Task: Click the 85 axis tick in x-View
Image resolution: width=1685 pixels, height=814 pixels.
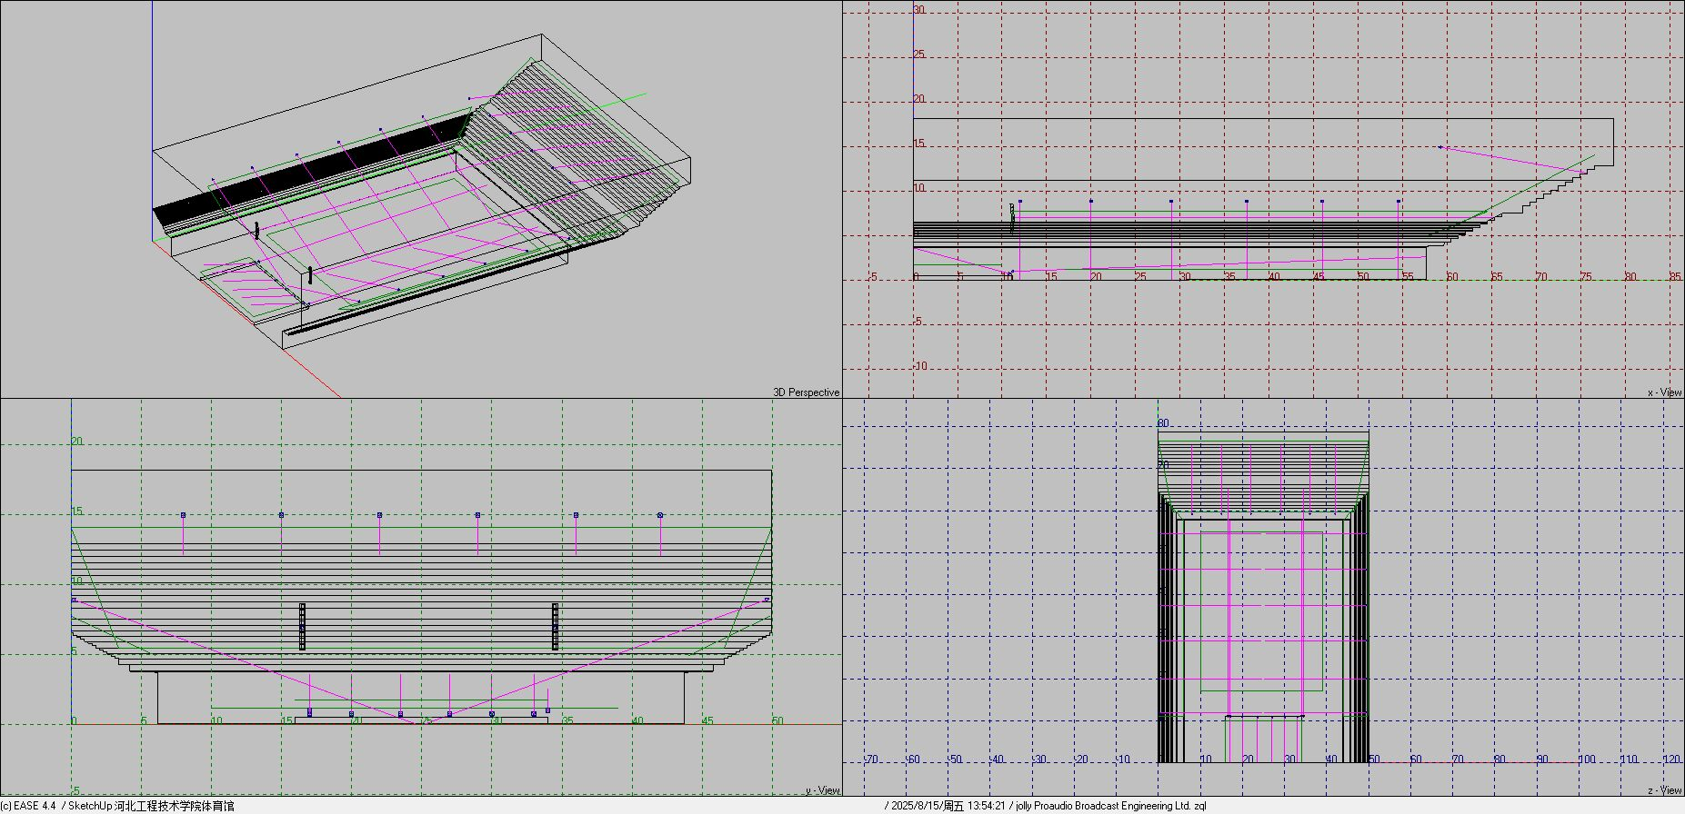Action: coord(1674,277)
